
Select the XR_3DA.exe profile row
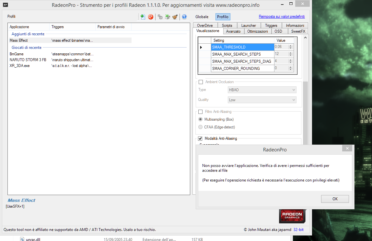point(70,66)
